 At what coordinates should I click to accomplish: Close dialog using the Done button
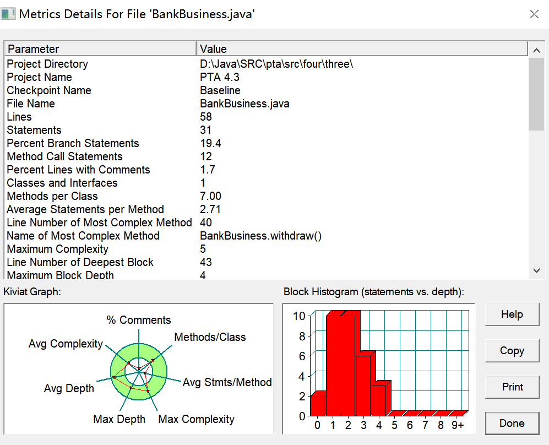click(x=512, y=424)
